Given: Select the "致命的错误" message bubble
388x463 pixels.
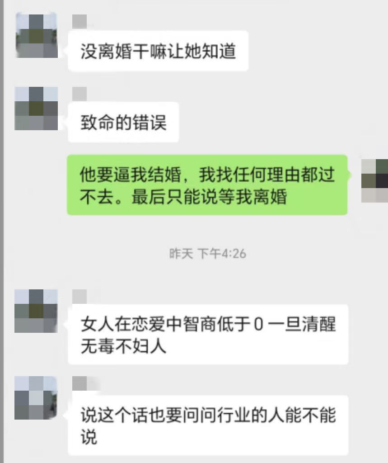Looking at the screenshot, I should [123, 122].
